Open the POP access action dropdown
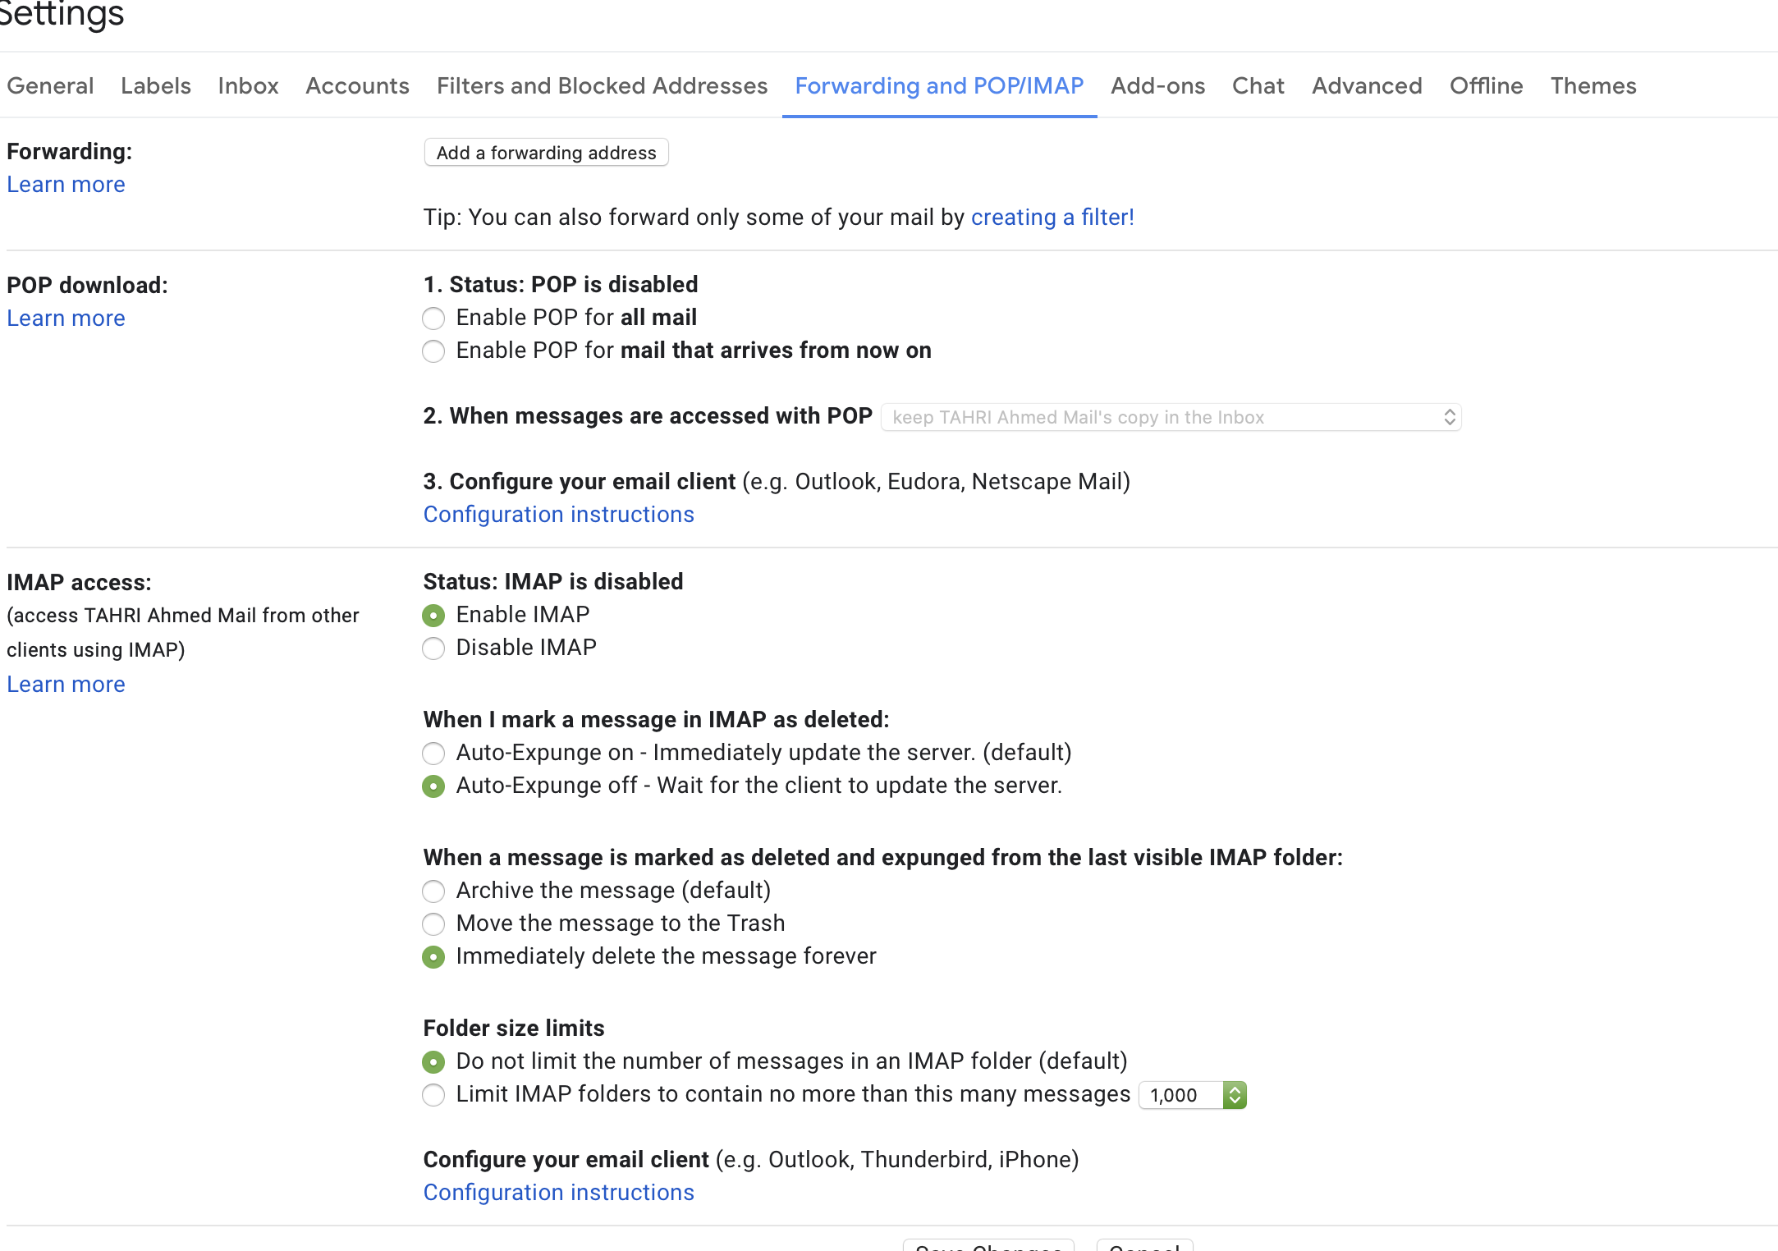 [1171, 417]
